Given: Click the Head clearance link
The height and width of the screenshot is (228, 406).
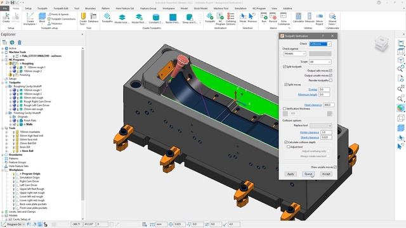Looking at the screenshot, I should coord(313,105).
